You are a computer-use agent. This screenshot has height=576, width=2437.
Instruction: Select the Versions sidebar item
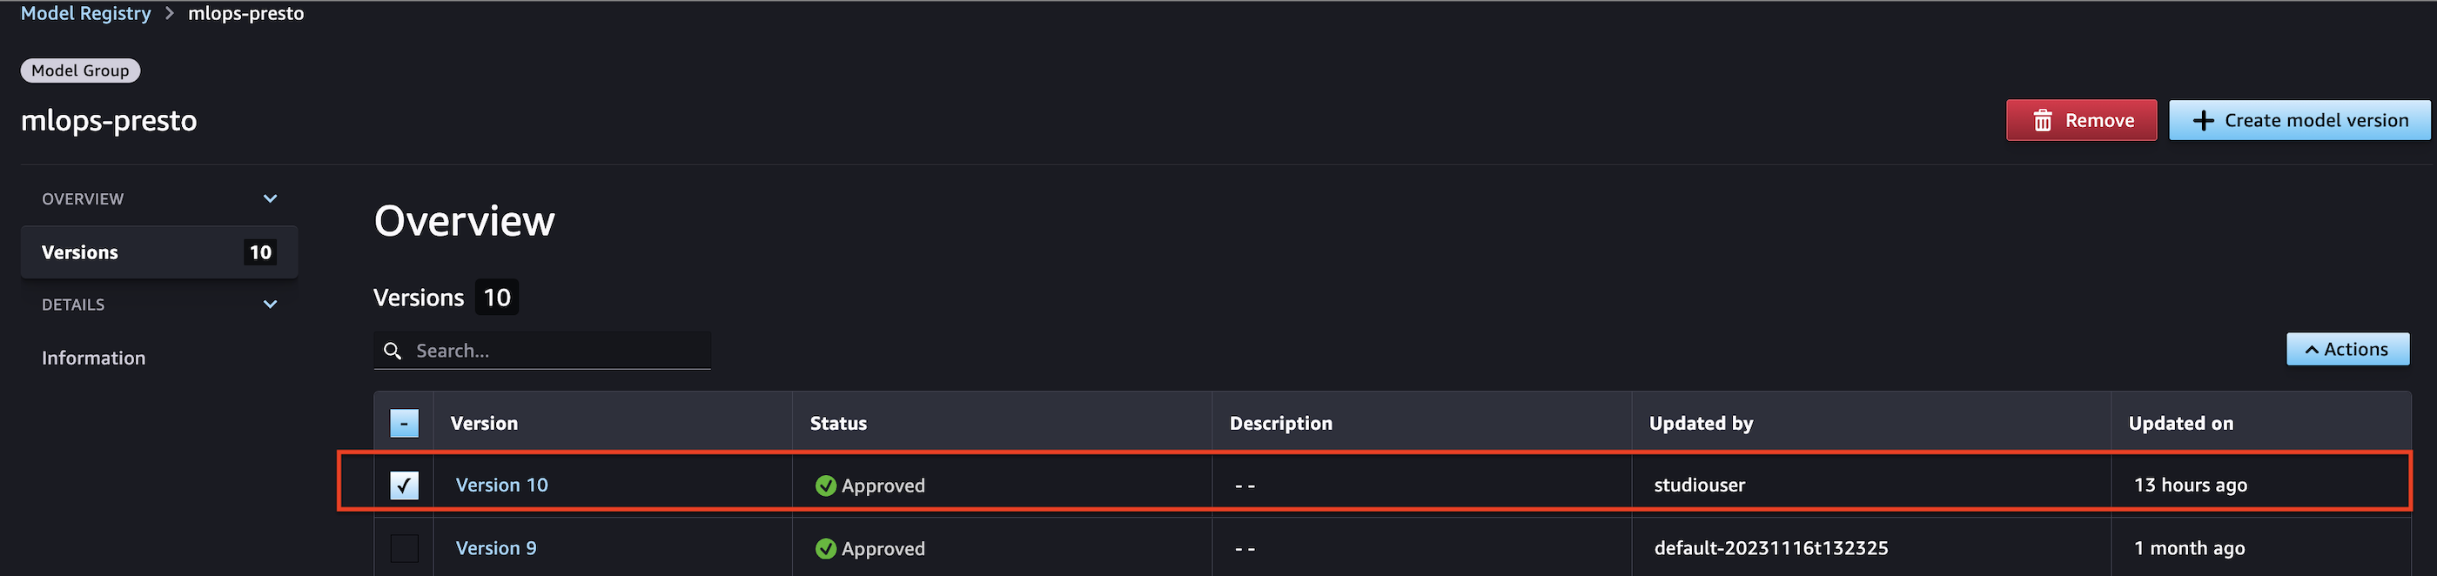[159, 252]
